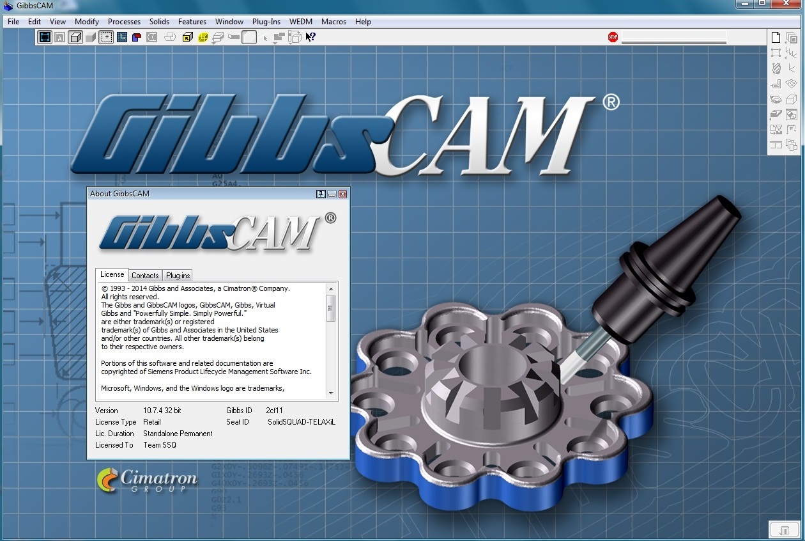
Task: Select the wireframe cube view icon
Action: [75, 37]
